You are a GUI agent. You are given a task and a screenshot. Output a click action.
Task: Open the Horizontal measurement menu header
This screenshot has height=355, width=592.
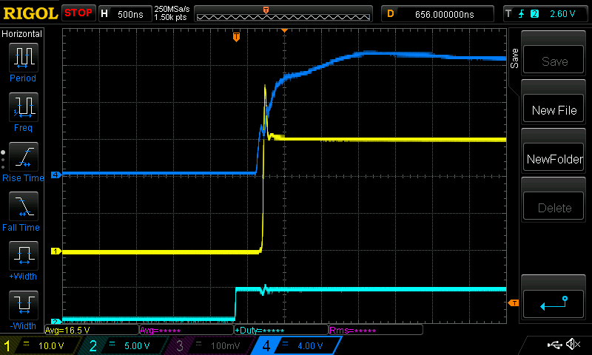tap(22, 34)
